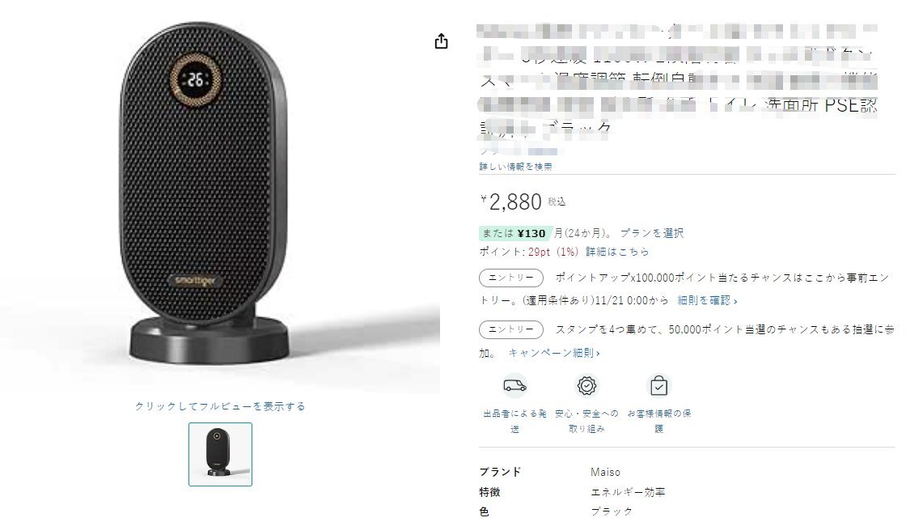Image resolution: width=906 pixels, height=522 pixels.
Task: Click the share icon above product image
Action: point(441,41)
